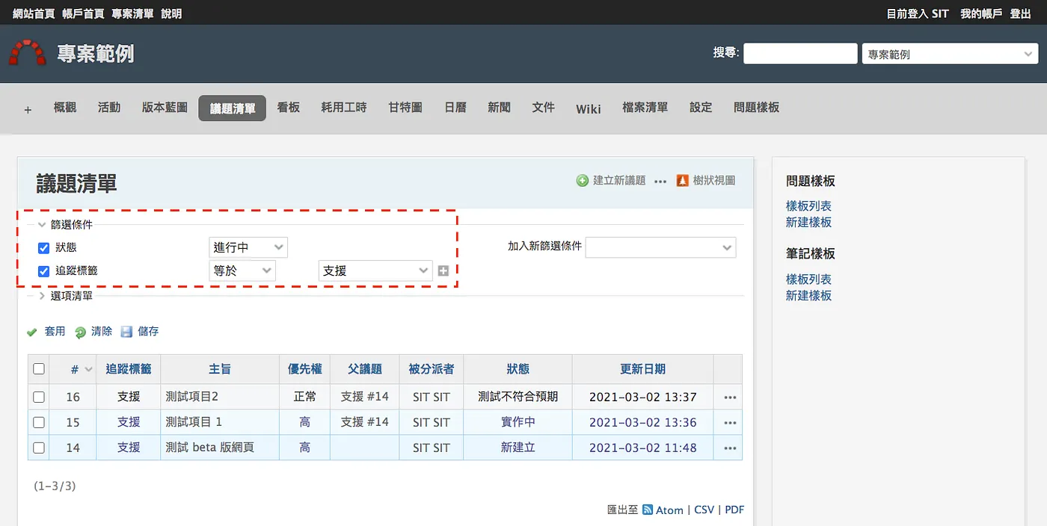The width and height of the screenshot is (1047, 526).
Task: Click 登出 to sign out
Action: click(x=1020, y=13)
